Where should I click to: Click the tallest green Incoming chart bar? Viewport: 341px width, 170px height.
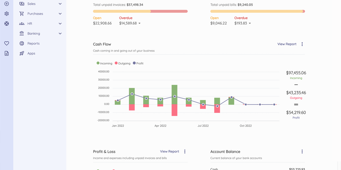point(174,94)
